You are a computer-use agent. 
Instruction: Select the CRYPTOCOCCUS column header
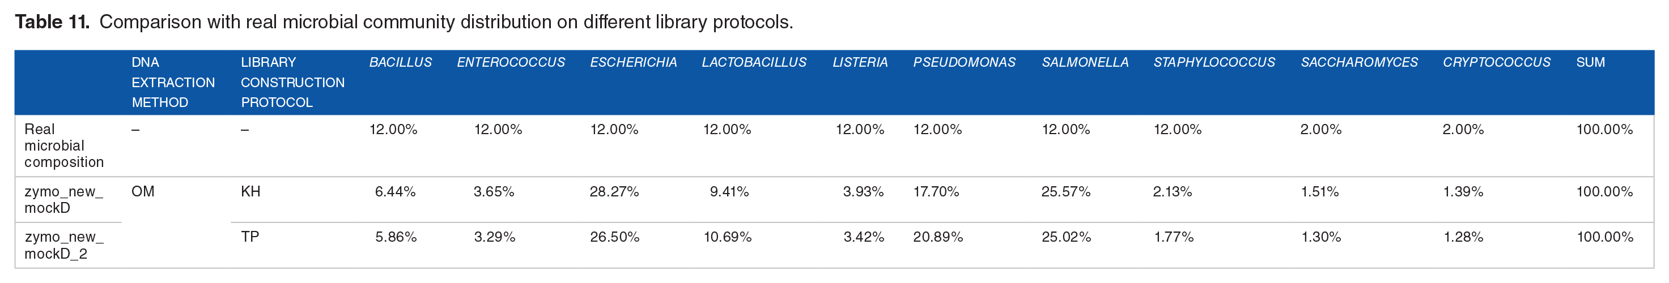click(1496, 62)
